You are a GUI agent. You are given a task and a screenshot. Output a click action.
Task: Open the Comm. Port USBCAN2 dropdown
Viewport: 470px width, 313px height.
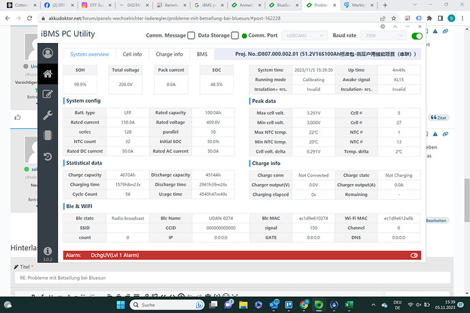point(304,35)
